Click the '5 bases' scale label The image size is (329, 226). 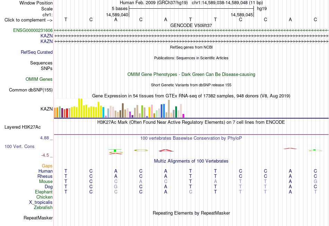coord(119,9)
